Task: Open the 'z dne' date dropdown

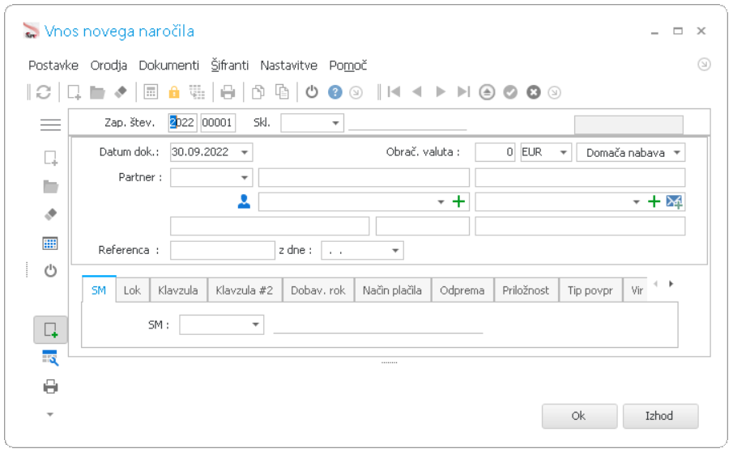Action: click(395, 250)
